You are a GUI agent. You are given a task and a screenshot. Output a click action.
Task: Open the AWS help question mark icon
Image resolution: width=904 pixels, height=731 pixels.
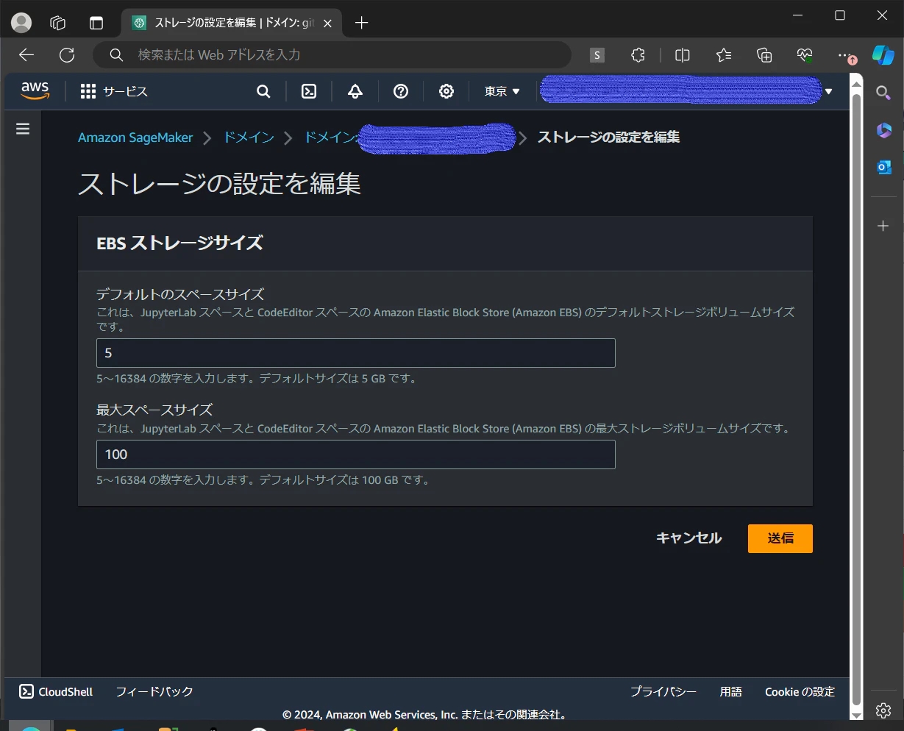(x=400, y=91)
